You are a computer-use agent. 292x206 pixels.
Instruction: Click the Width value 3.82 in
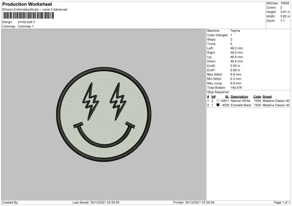click(x=285, y=17)
